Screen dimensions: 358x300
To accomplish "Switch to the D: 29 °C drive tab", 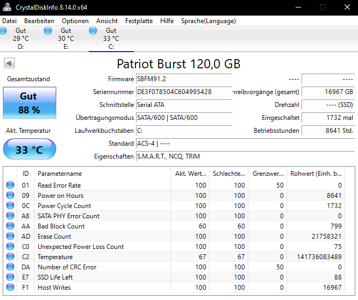I will pyautogui.click(x=21, y=39).
